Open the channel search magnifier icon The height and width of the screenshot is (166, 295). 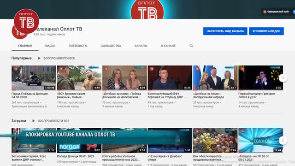[191, 46]
